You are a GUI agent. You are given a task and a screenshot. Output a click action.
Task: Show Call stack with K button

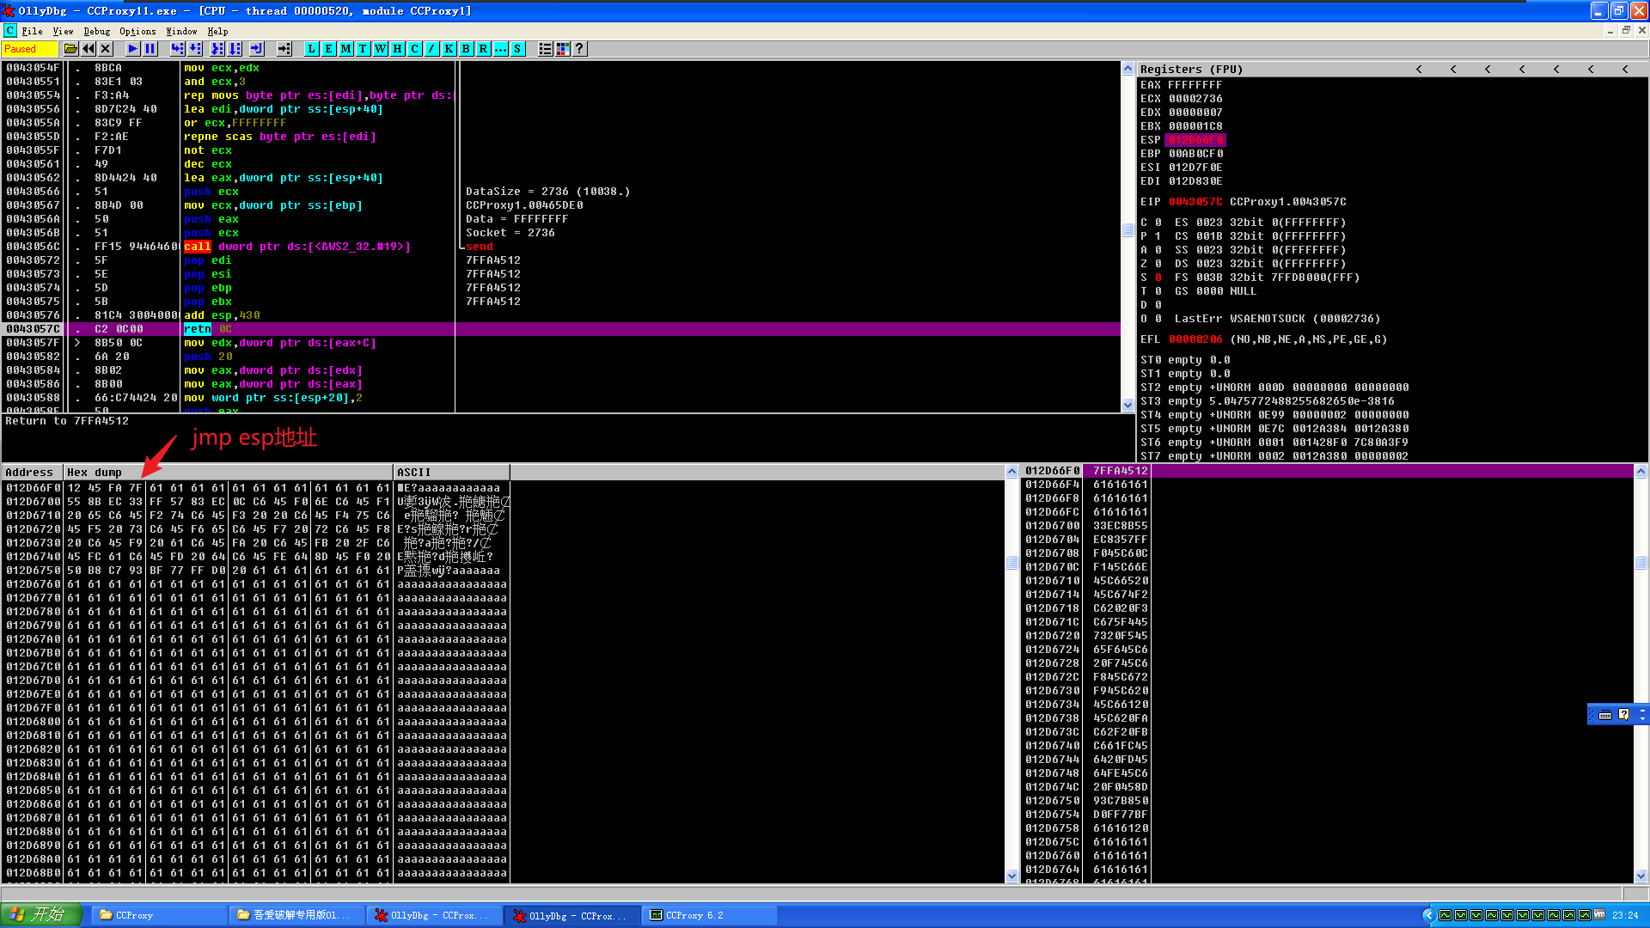click(x=449, y=49)
